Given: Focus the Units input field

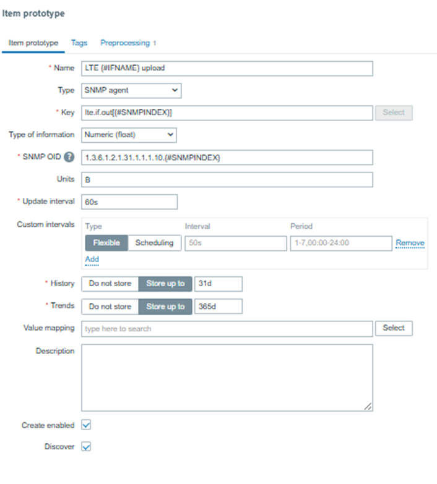Looking at the screenshot, I should pos(227,180).
